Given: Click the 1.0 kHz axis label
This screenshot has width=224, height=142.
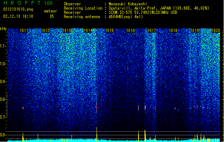Looking at the screenshot, I should [x=3, y=64].
